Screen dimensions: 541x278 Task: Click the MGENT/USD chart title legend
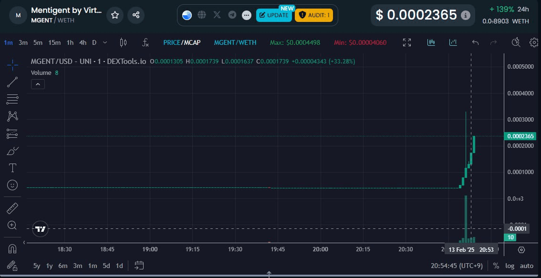coord(88,62)
